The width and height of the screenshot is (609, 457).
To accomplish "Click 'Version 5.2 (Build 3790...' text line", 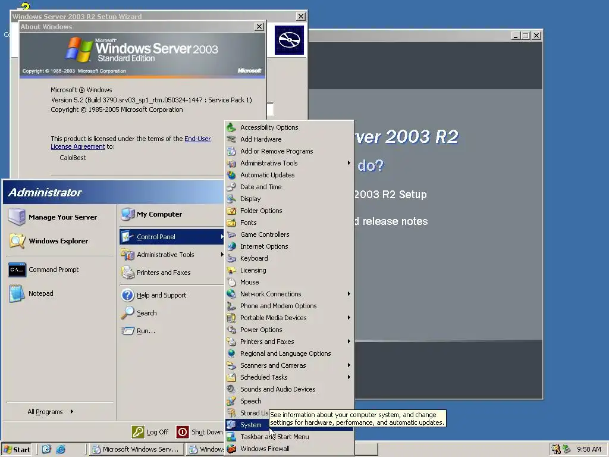I will (x=152, y=100).
